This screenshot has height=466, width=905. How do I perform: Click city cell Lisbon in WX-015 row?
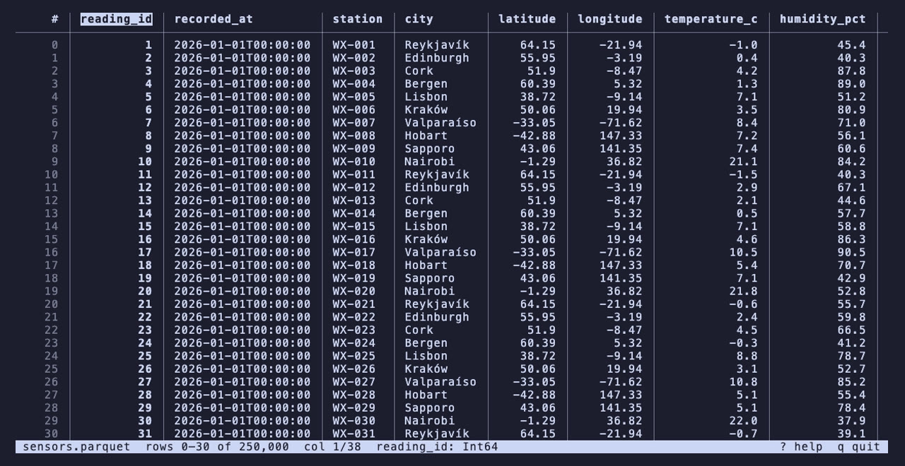(x=426, y=227)
